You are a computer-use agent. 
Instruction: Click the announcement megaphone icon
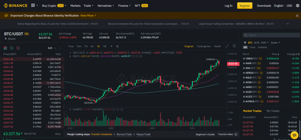6,16
